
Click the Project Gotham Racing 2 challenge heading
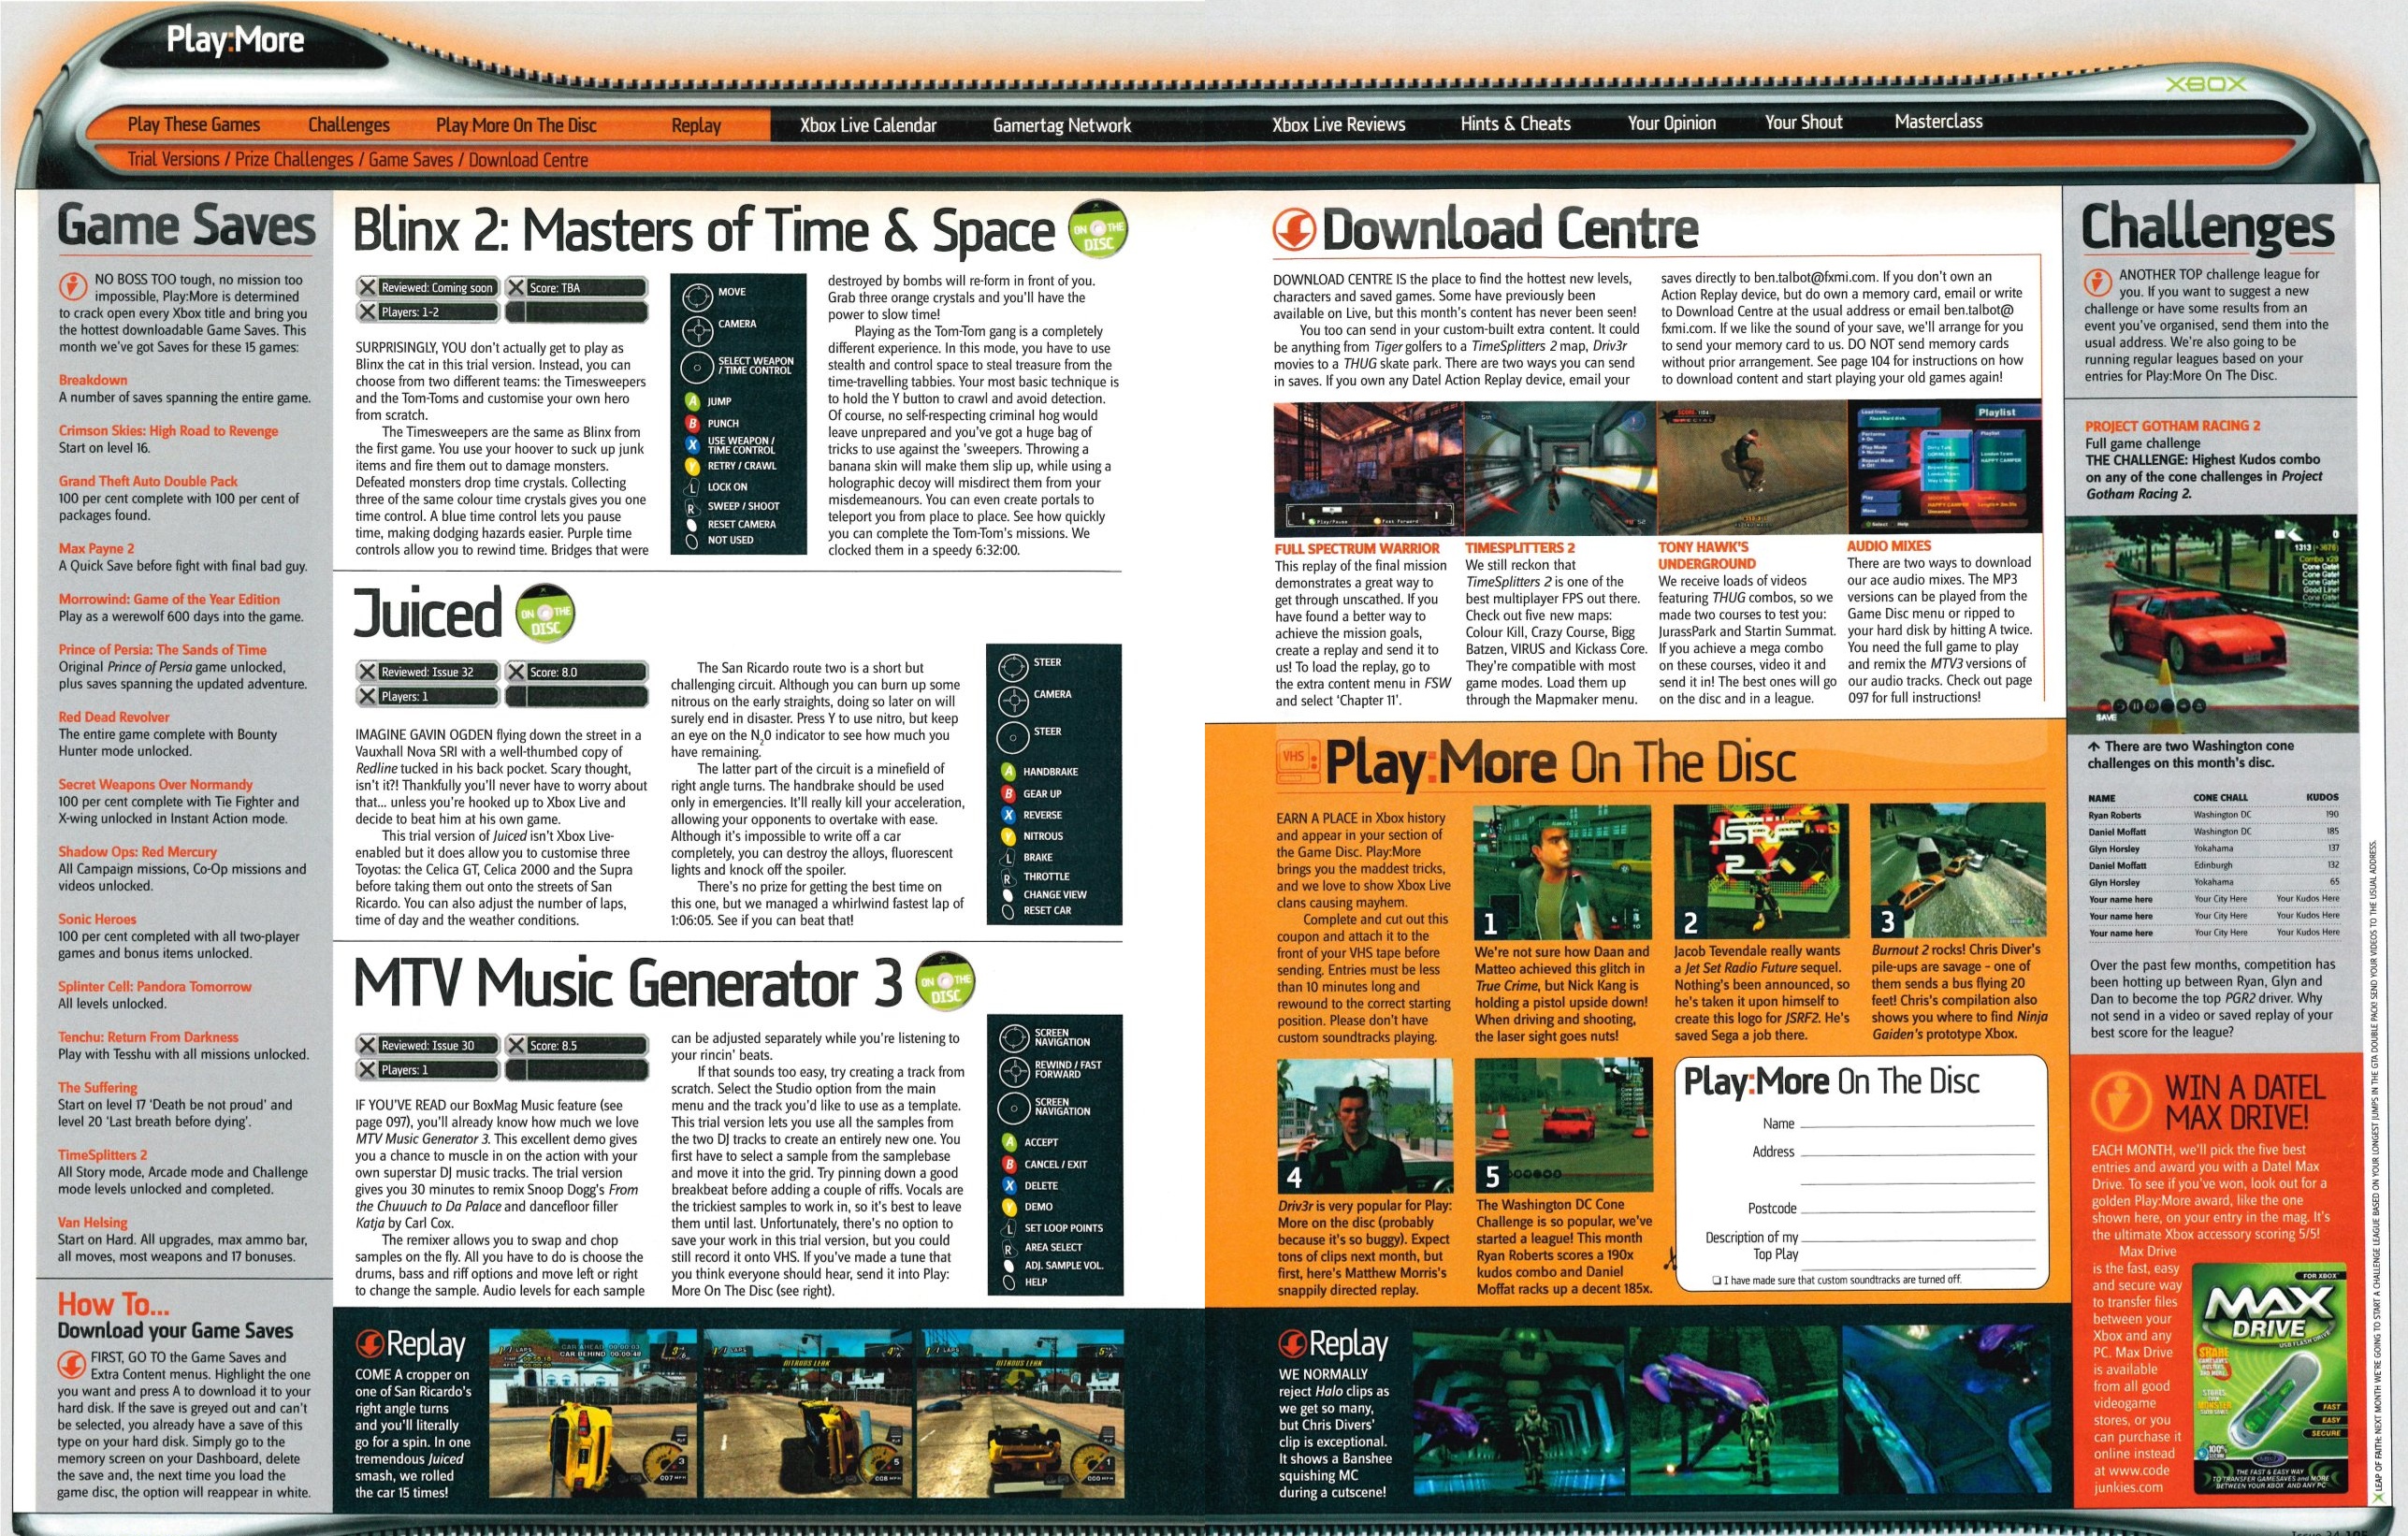2172,426
